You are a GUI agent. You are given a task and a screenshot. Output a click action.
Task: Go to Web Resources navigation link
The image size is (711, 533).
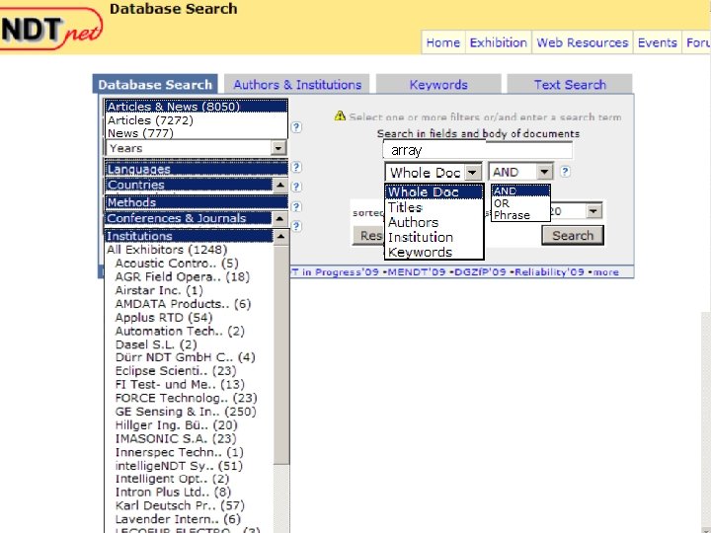[x=583, y=42]
